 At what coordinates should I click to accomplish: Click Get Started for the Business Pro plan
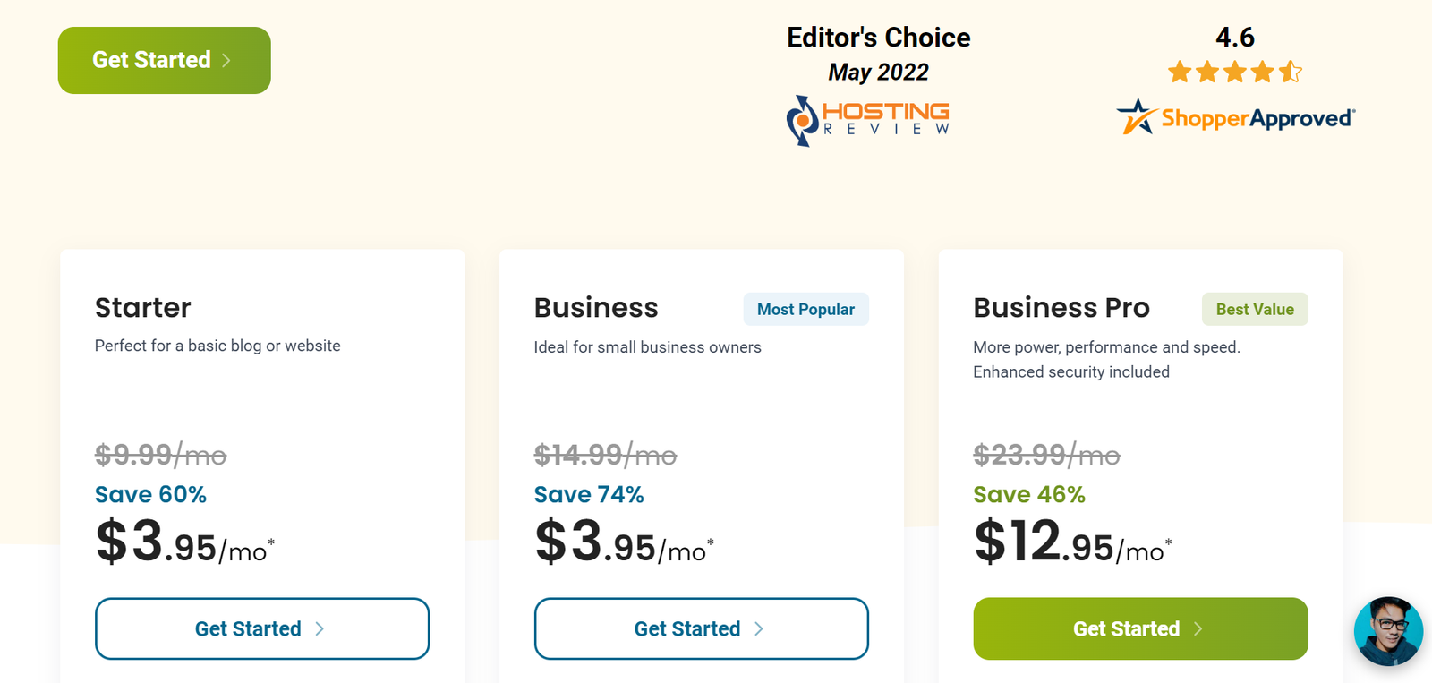(1139, 628)
